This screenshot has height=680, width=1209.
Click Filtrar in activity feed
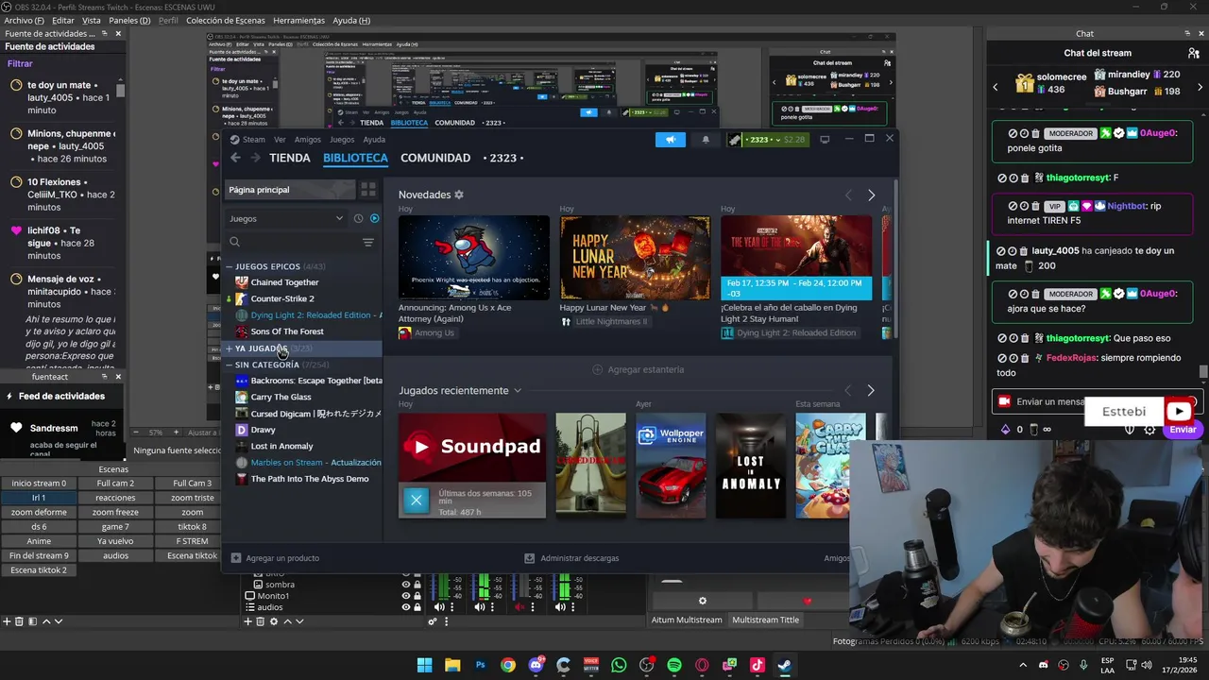[x=20, y=63]
